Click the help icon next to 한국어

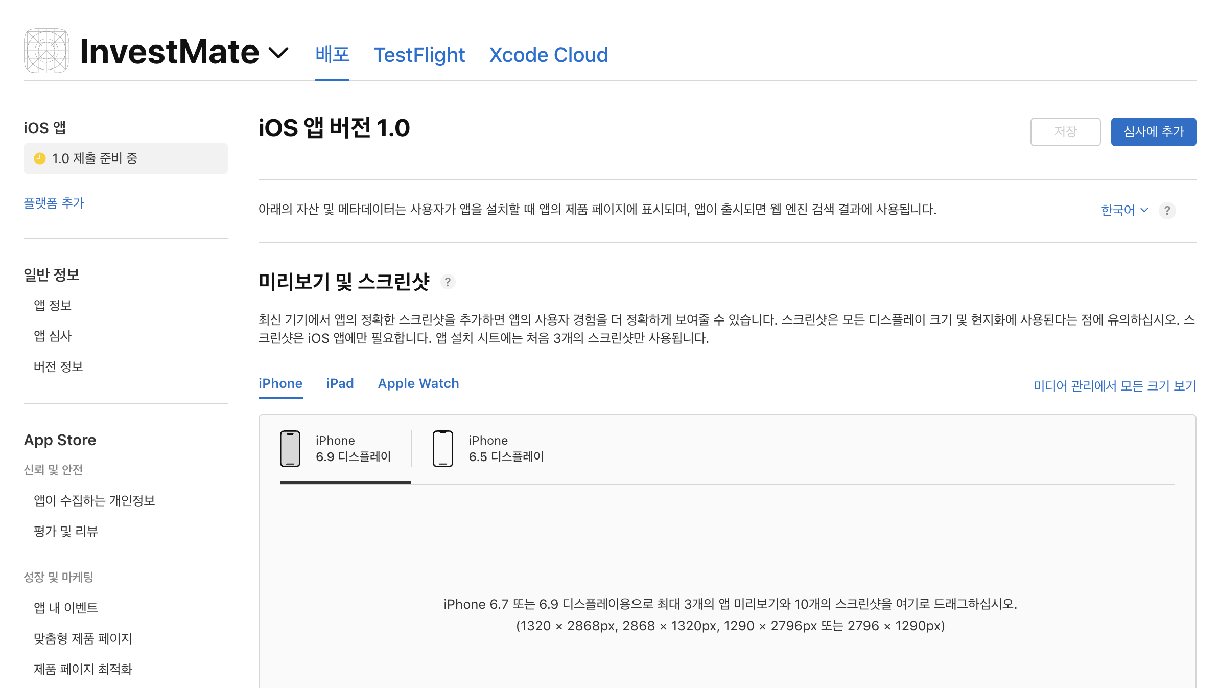(1167, 210)
